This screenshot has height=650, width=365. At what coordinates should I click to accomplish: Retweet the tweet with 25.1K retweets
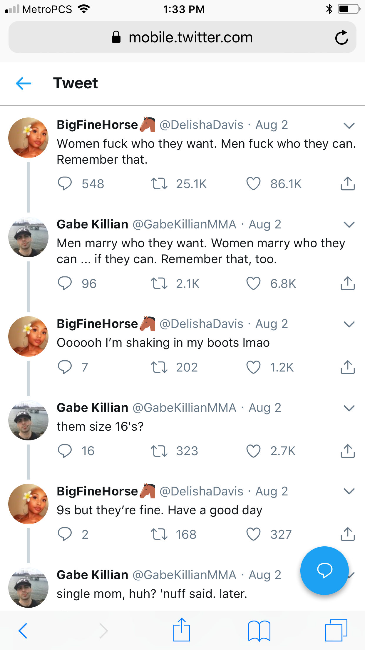tap(159, 184)
